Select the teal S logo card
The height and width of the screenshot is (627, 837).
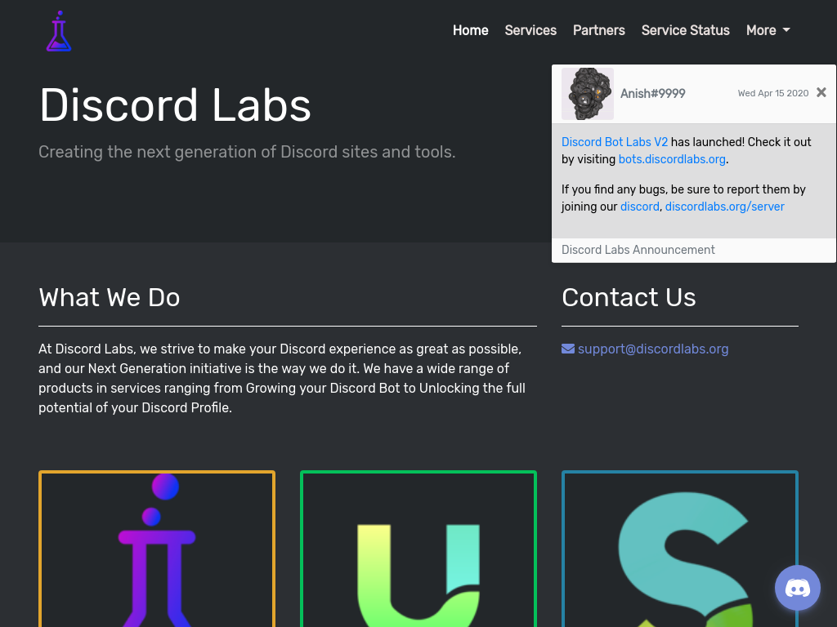tap(680, 549)
